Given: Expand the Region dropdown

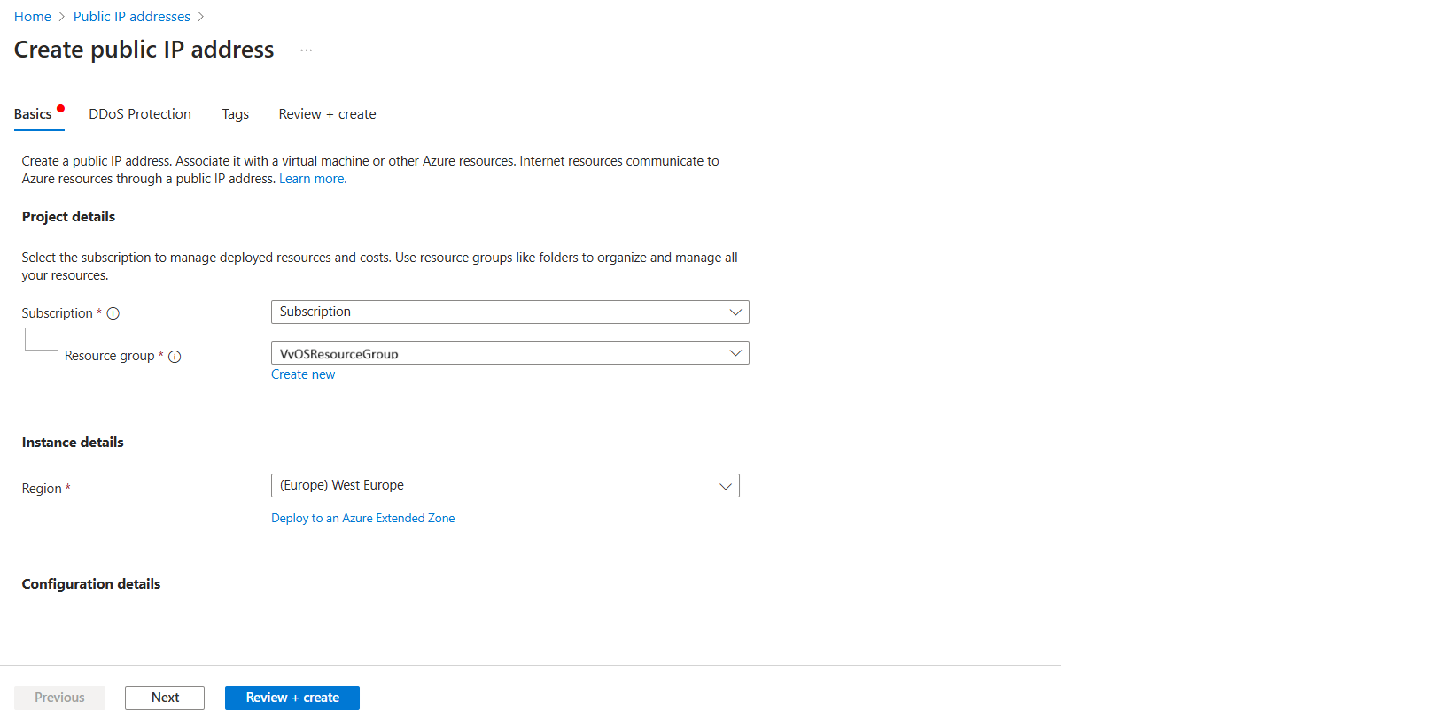Looking at the screenshot, I should [x=505, y=486].
